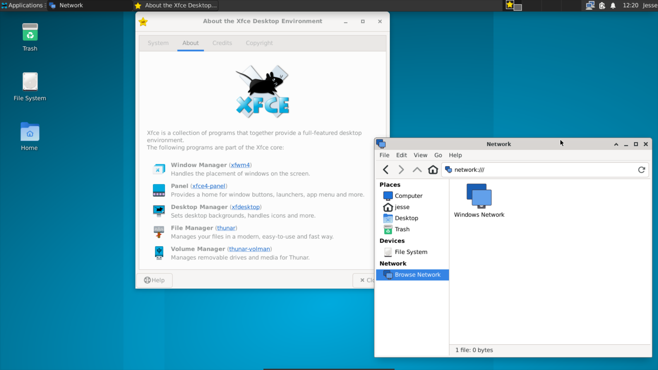Follow the thunar-volman link
Image resolution: width=658 pixels, height=370 pixels.
point(249,249)
